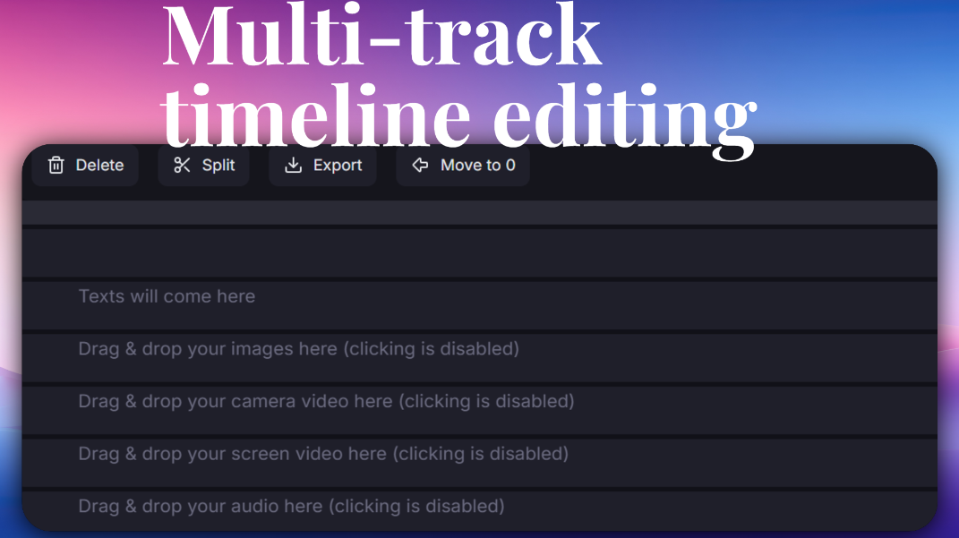The width and height of the screenshot is (959, 538).
Task: Click the gap between Split and Export buttons
Action: click(x=259, y=165)
